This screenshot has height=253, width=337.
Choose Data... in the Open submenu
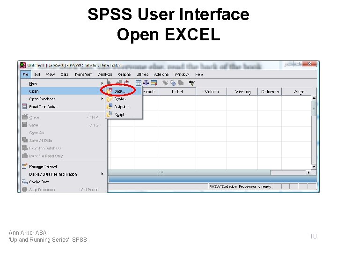[124, 91]
